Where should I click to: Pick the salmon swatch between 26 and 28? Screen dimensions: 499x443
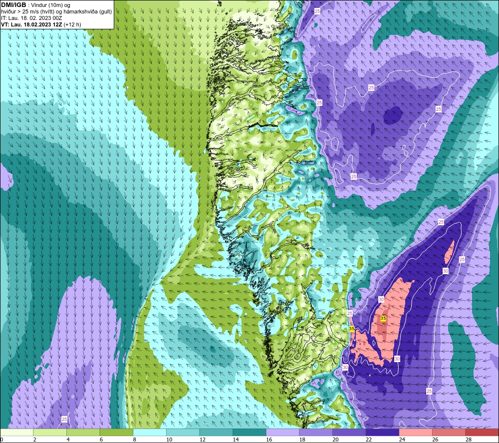pos(449,432)
